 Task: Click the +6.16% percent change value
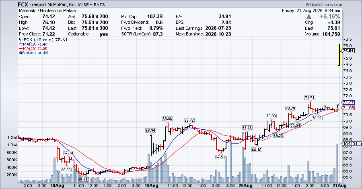330,17
